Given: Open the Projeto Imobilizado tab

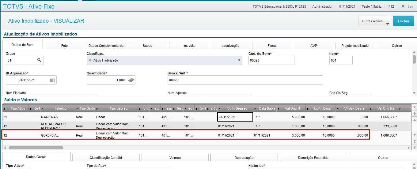Looking at the screenshot, I should click(x=355, y=46).
